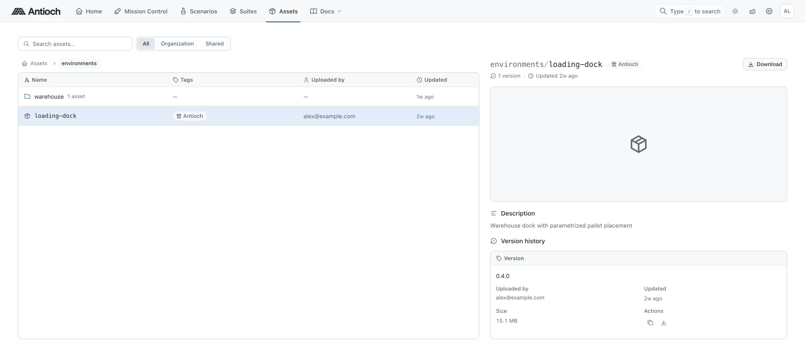This screenshot has width=805, height=357.
Task: Click the asset preview thumbnail
Action: pos(638,144)
